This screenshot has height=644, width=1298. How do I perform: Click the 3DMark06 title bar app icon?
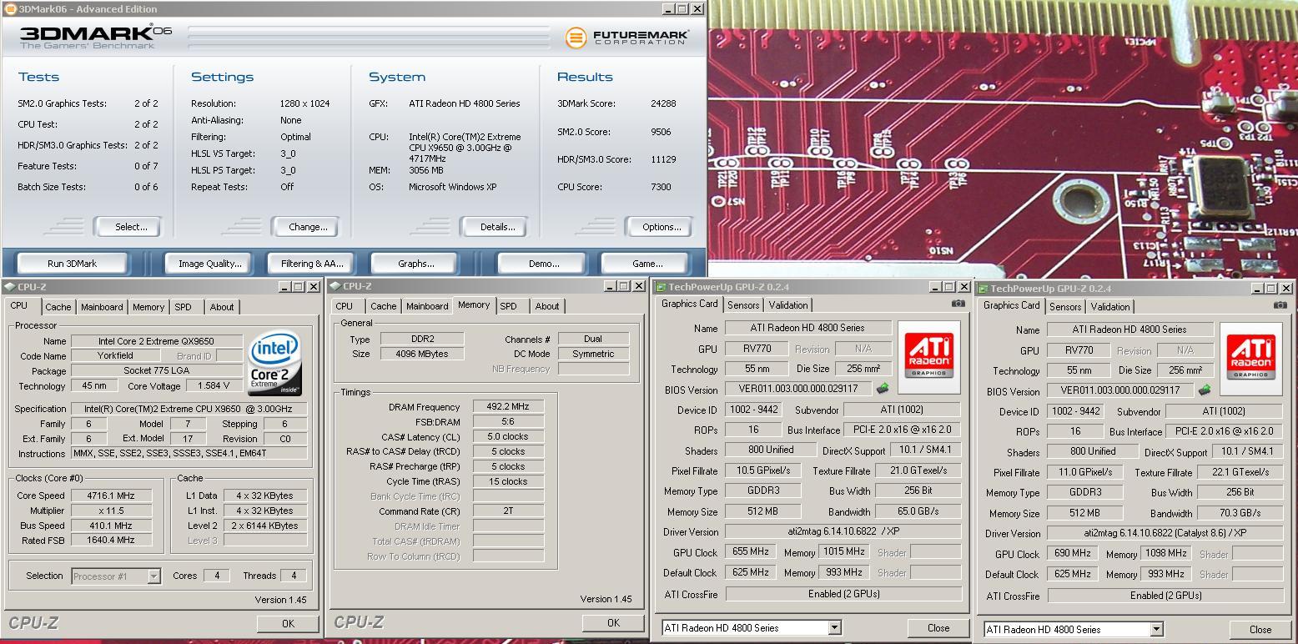pyautogui.click(x=9, y=8)
